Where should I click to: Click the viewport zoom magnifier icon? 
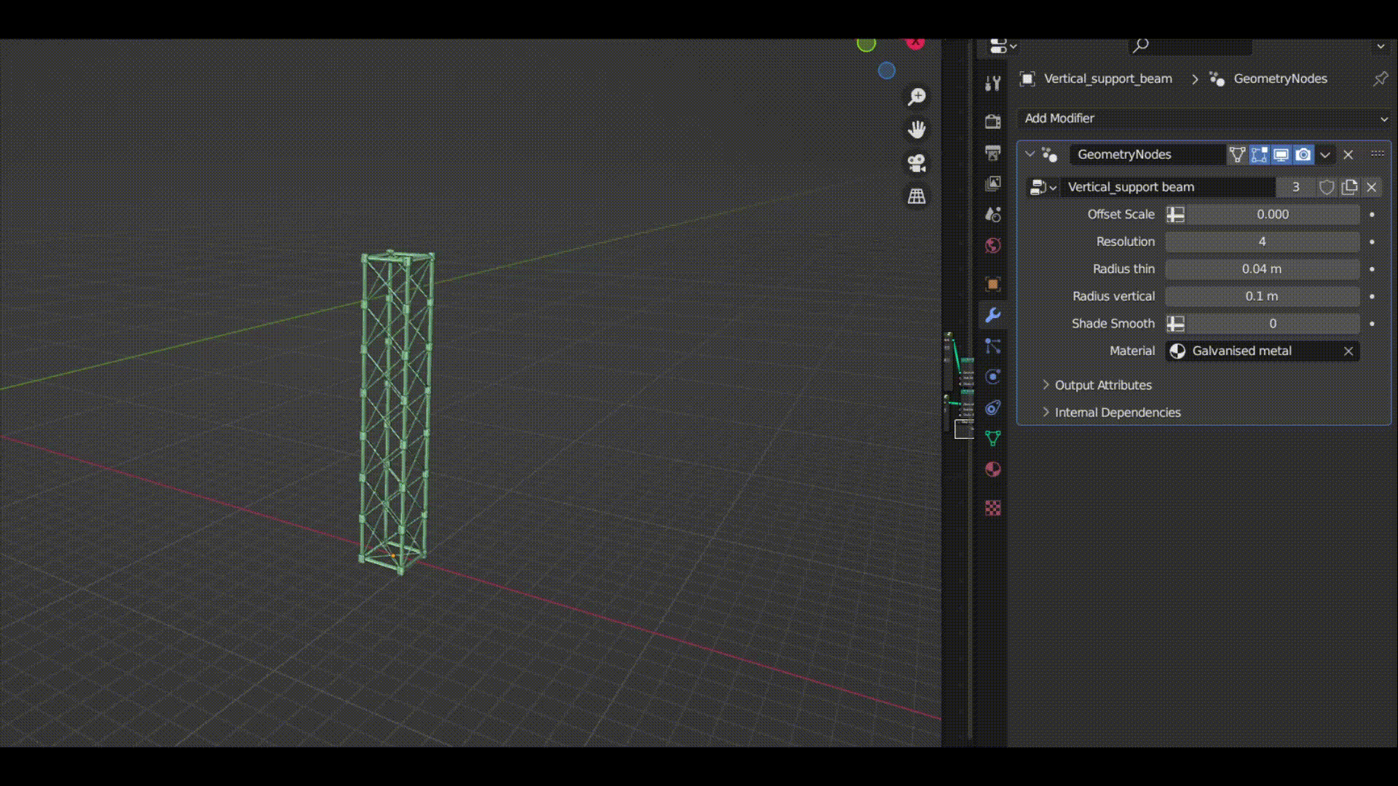(917, 97)
